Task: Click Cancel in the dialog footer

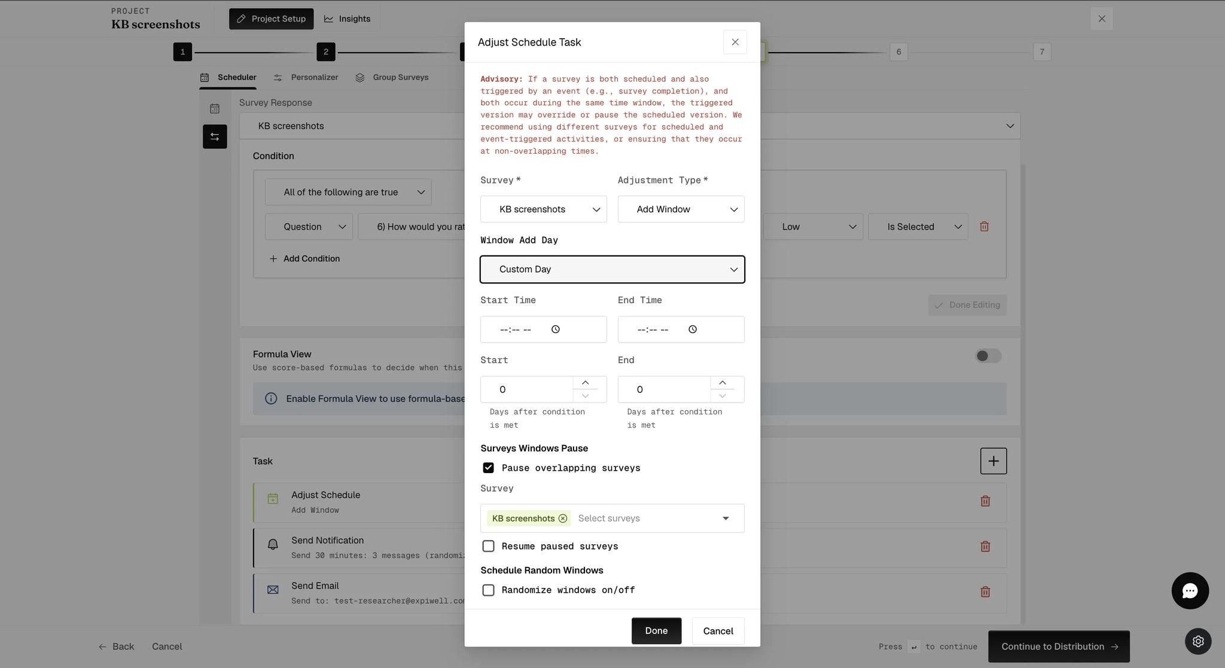Action: coord(718,631)
